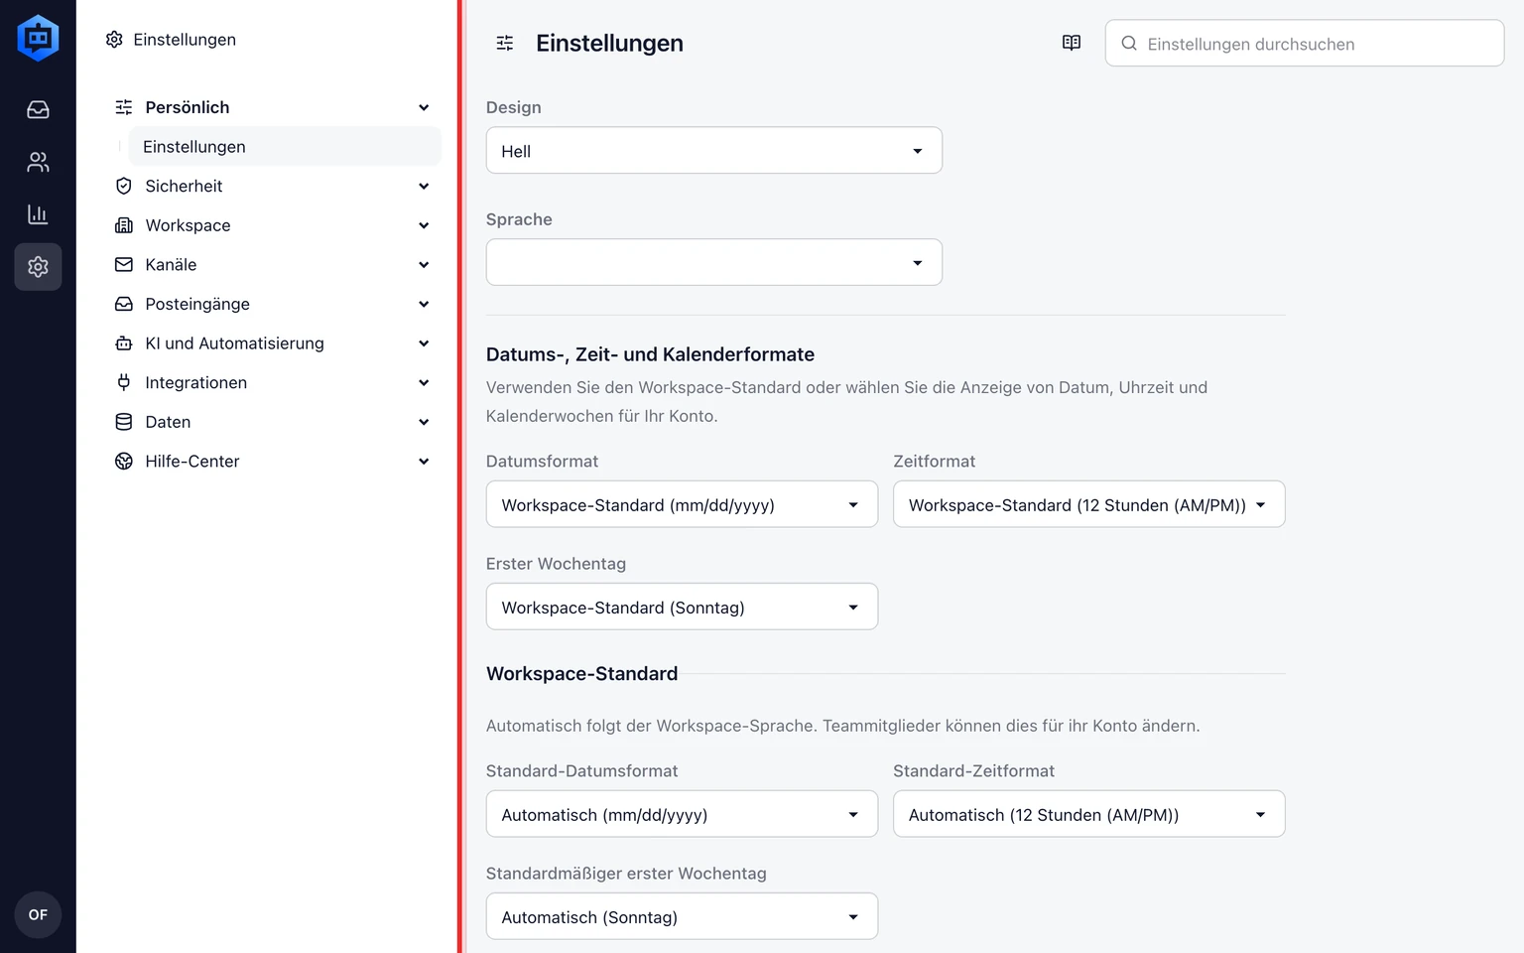This screenshot has width=1524, height=953.
Task: Click the globe icon for Hilfe-Center
Action: point(124,462)
